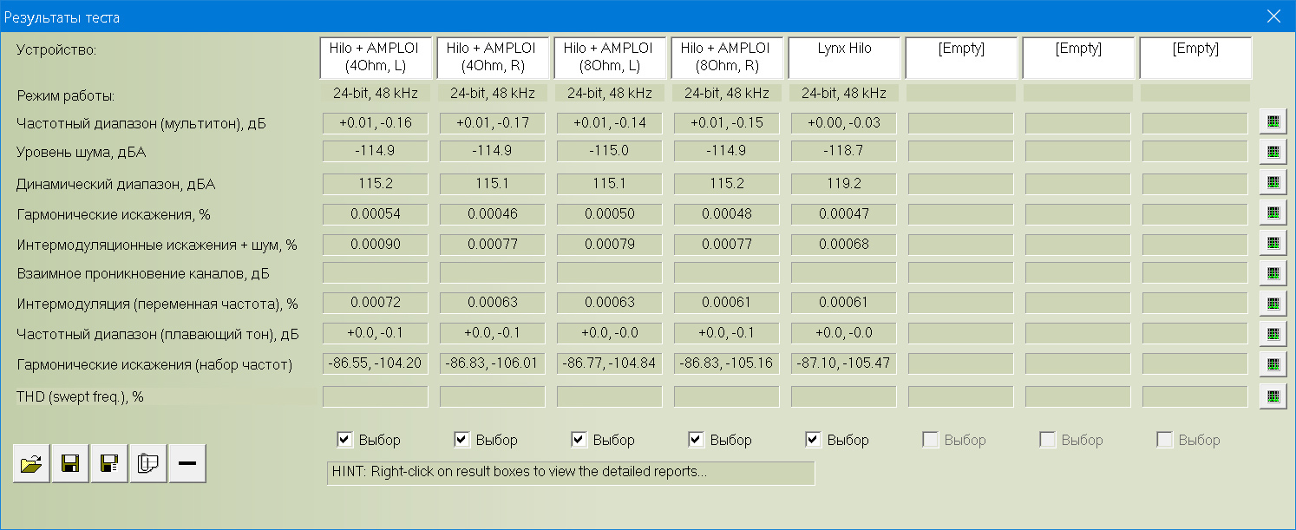1296x530 pixels.
Task: Click the -86.55, -104.20 distortion result box
Action: pos(376,363)
